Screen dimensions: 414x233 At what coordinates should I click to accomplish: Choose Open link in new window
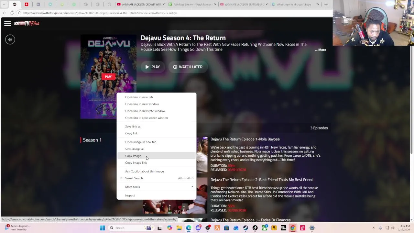pos(156,104)
